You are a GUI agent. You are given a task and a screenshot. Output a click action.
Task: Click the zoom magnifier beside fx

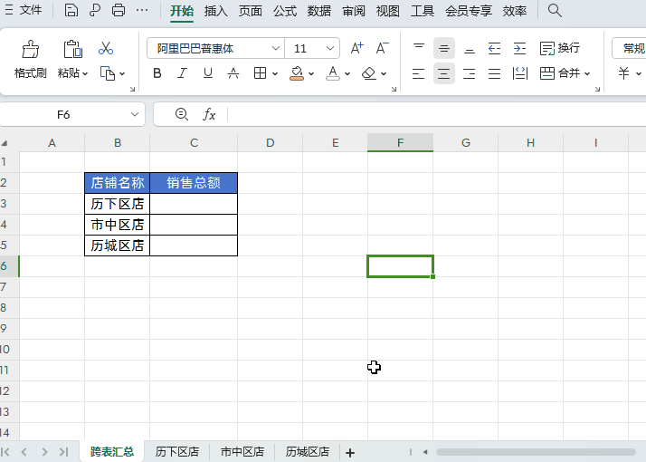(182, 114)
